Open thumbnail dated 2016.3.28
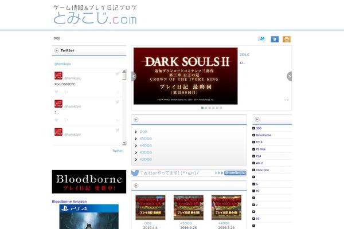Screen dimensions: 344x229 189,207
